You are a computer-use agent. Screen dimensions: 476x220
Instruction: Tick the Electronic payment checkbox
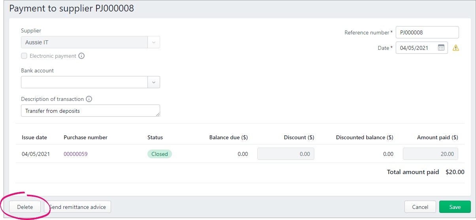(24, 56)
